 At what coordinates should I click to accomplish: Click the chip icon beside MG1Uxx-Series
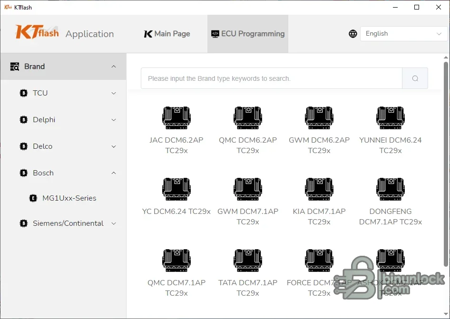point(33,198)
